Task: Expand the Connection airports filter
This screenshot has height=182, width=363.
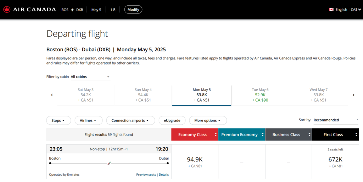Action: pyautogui.click(x=130, y=120)
